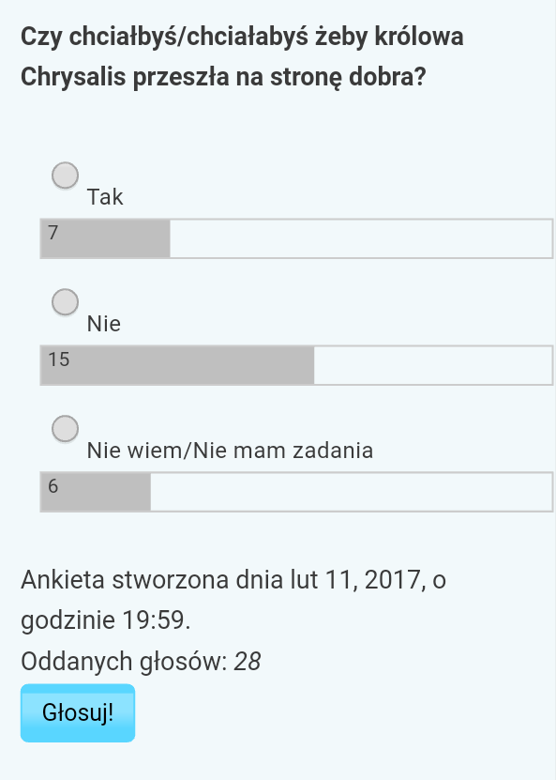Pick the "Nie wiem/Nie mam zadania" radio button
Screen dimensions: 556x780
coord(65,429)
